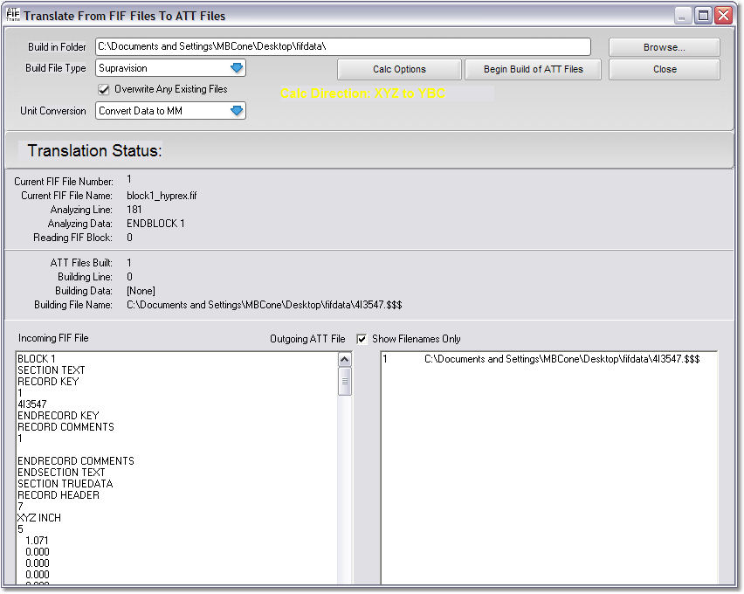
Task: Select the RECORD HEADER line
Action: pyautogui.click(x=58, y=495)
